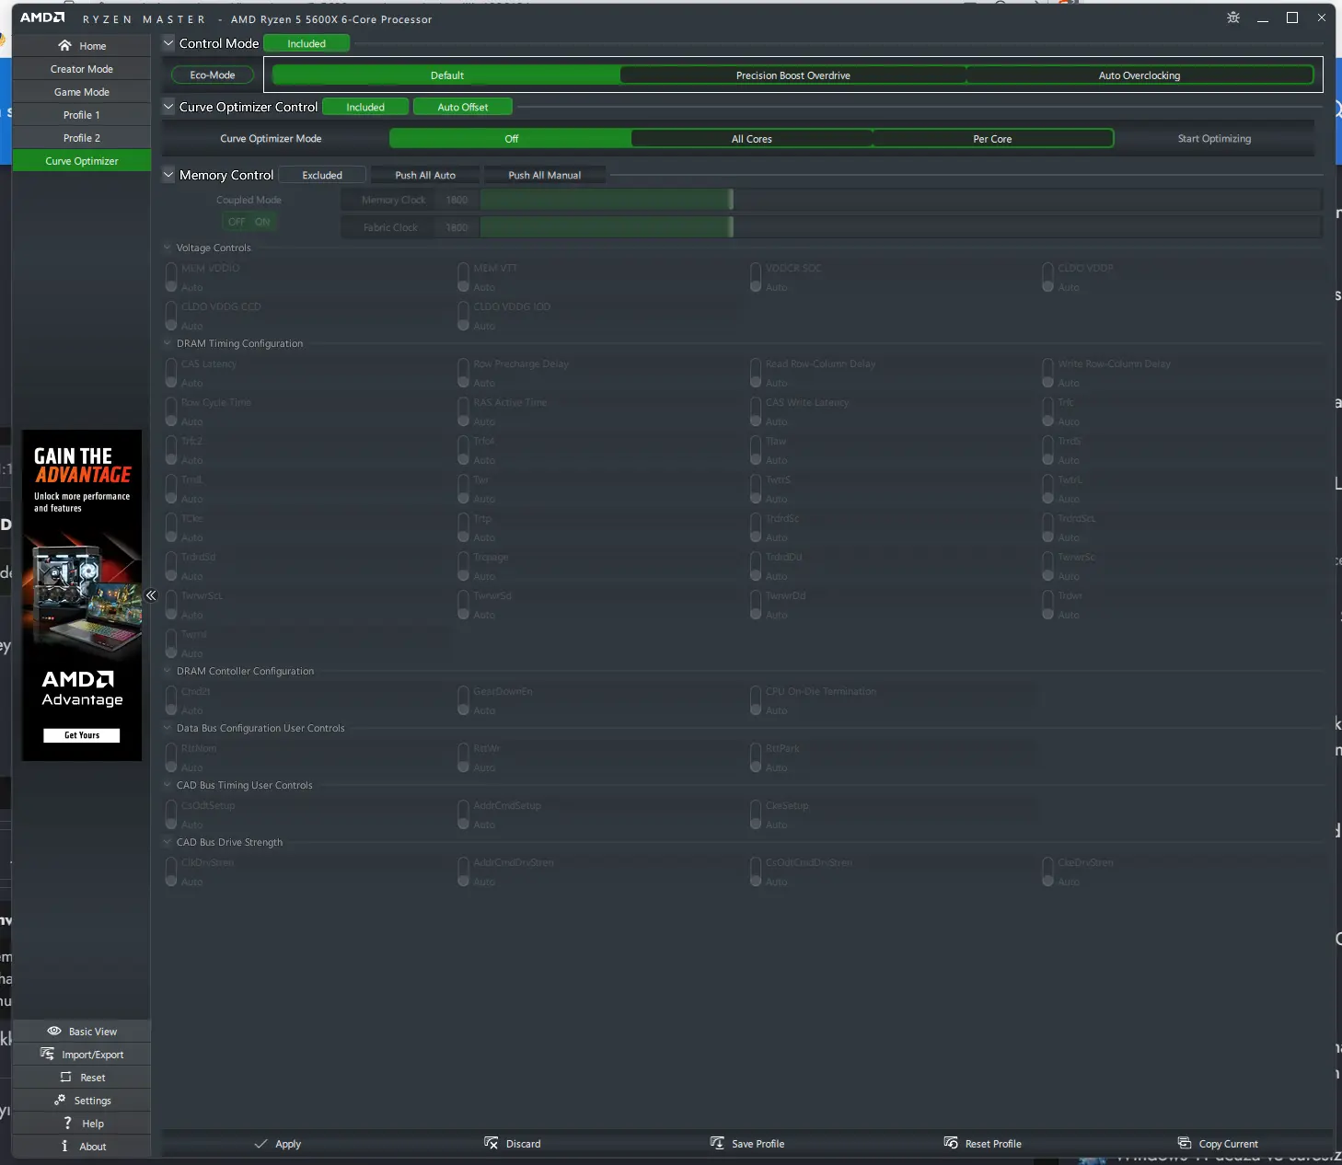Apply the current settings
The width and height of the screenshot is (1342, 1165).
[x=277, y=1144]
